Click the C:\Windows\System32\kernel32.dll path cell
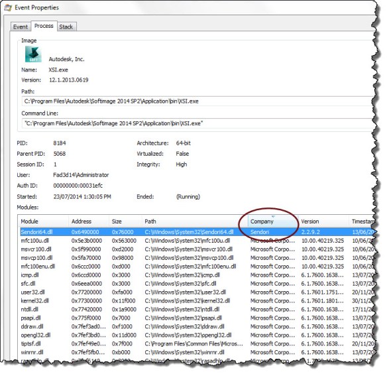 pyautogui.click(x=188, y=301)
